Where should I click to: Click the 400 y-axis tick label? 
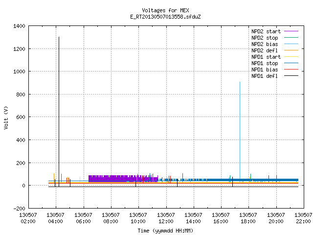21,140
